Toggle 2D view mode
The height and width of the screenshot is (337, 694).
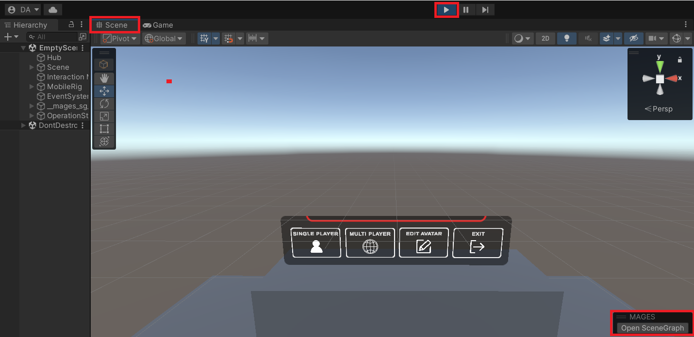pyautogui.click(x=545, y=38)
